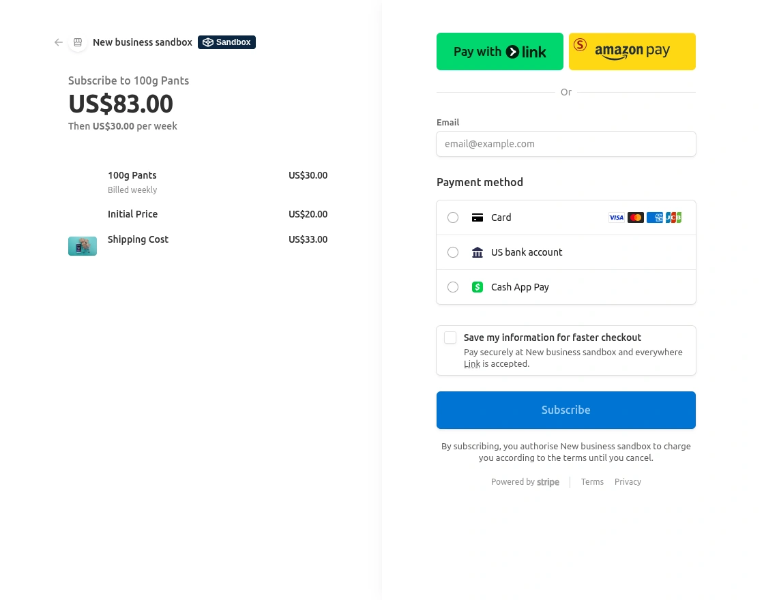Image resolution: width=764 pixels, height=600 pixels.
Task: Click the Pay with Link button
Action: pos(500,51)
